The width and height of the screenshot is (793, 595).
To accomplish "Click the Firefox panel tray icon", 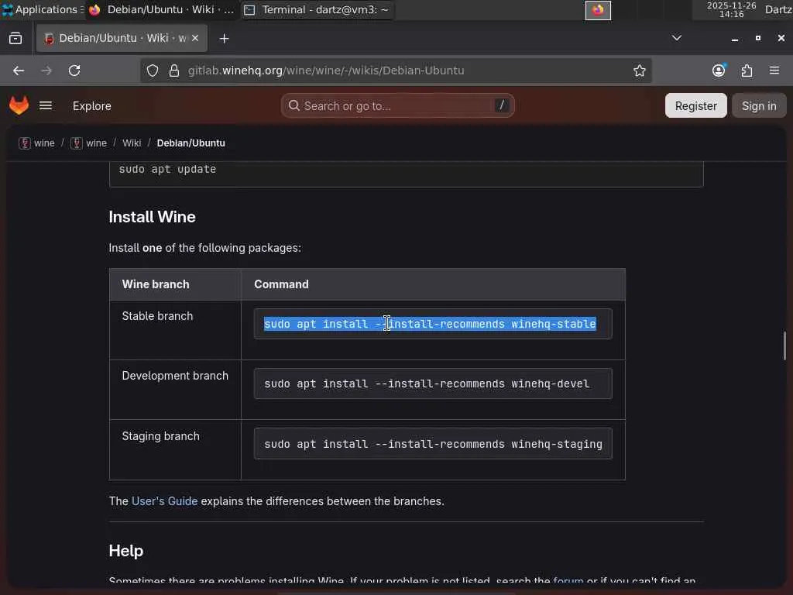I will tap(598, 10).
